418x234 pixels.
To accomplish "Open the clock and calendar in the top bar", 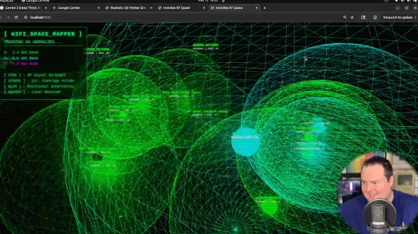I will click(x=208, y=1).
